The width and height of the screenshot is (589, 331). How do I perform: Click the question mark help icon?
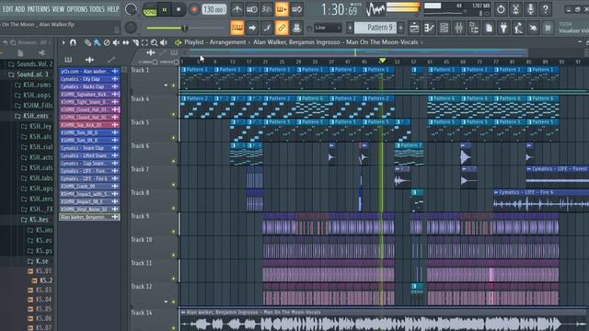pos(546,9)
